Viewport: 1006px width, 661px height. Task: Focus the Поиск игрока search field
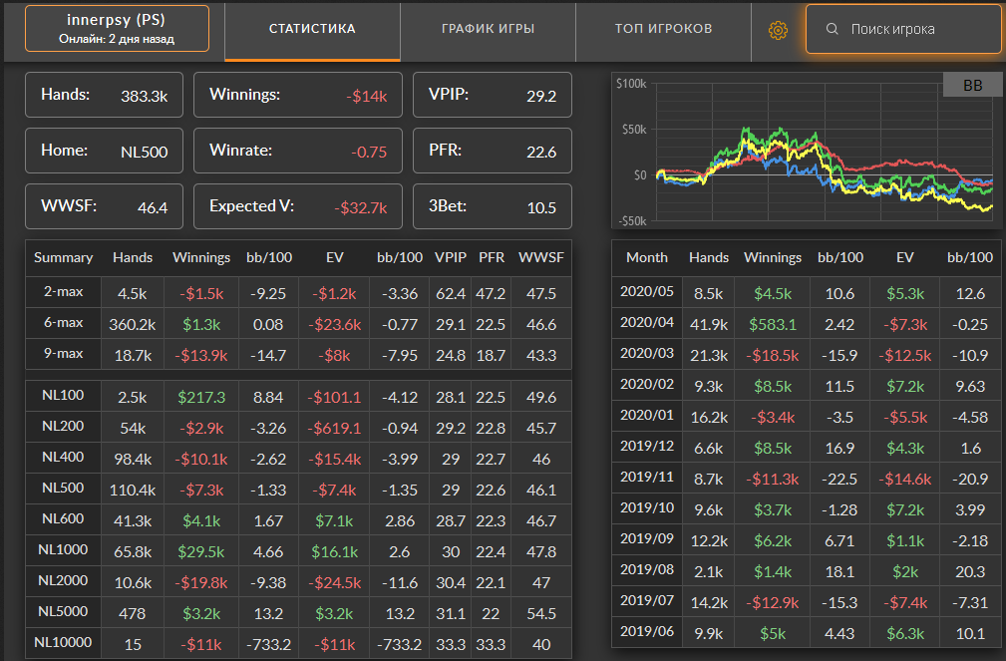click(903, 29)
